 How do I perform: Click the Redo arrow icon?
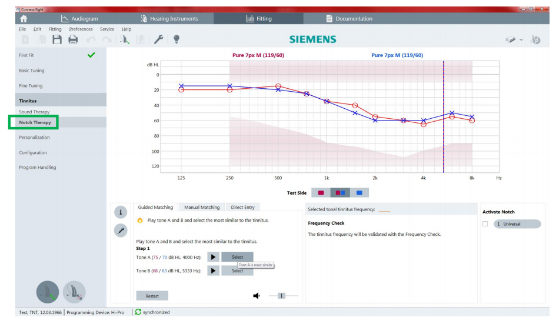pyautogui.click(x=107, y=39)
